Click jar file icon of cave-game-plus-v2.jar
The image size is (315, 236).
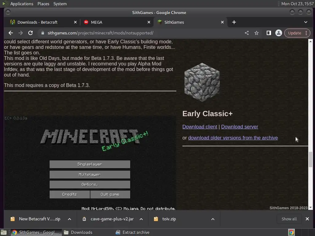coord(84,219)
